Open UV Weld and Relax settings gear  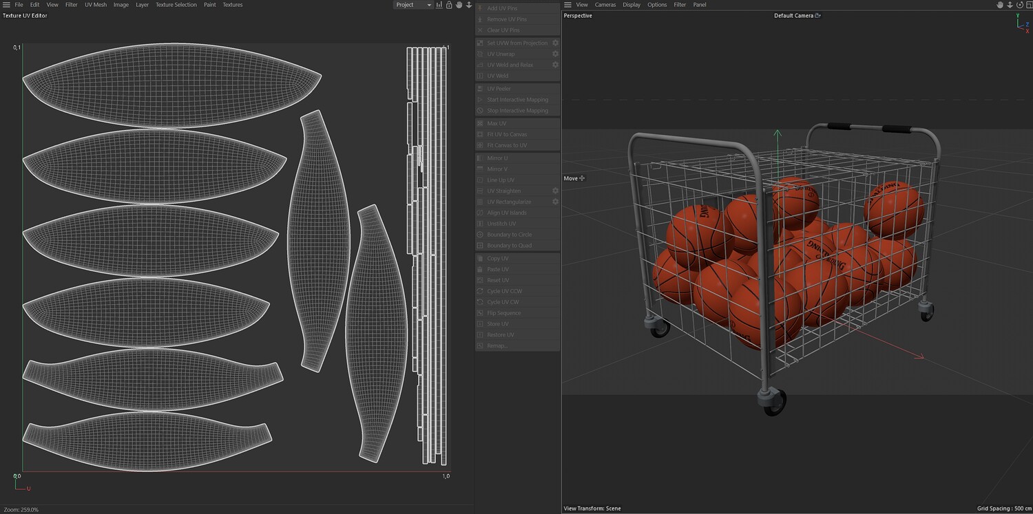[555, 65]
